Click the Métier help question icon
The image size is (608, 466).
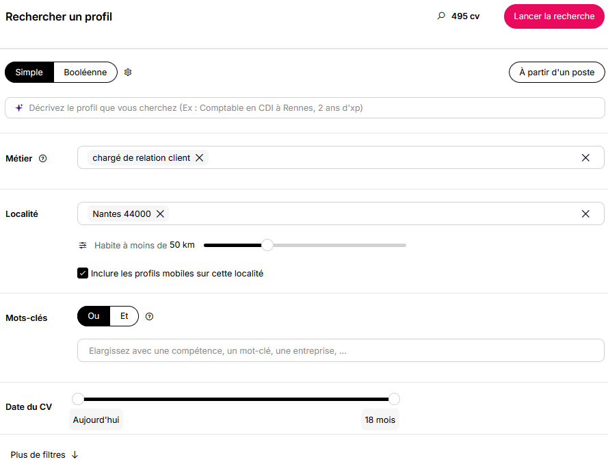click(x=43, y=158)
